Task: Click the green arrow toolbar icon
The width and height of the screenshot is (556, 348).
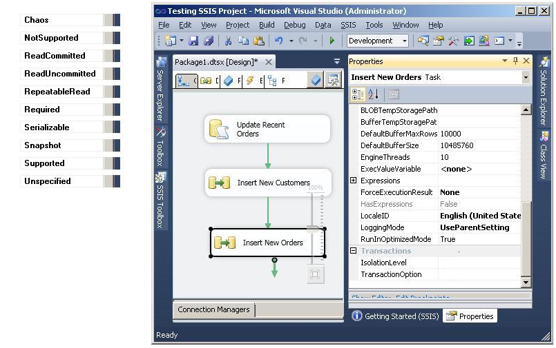Action: (469, 41)
